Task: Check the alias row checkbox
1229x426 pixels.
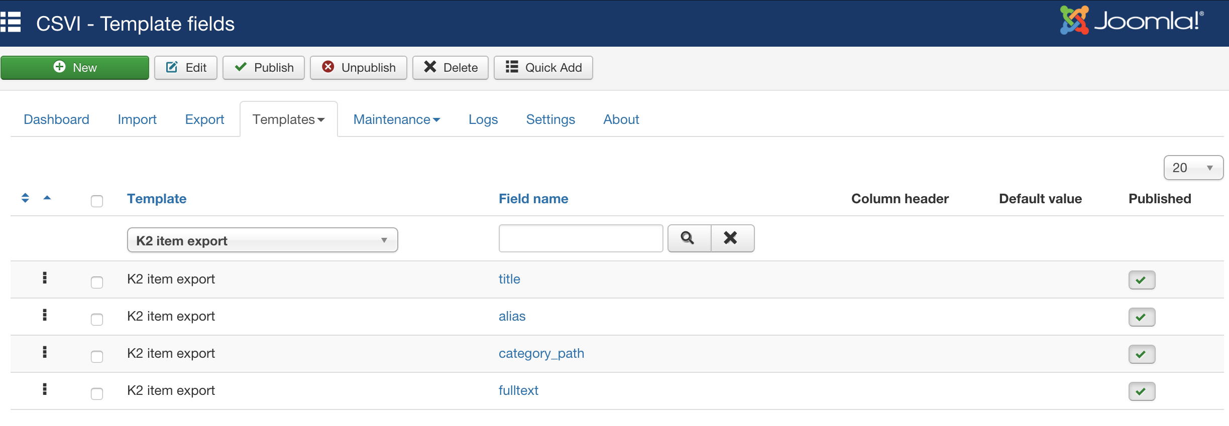Action: 97,319
